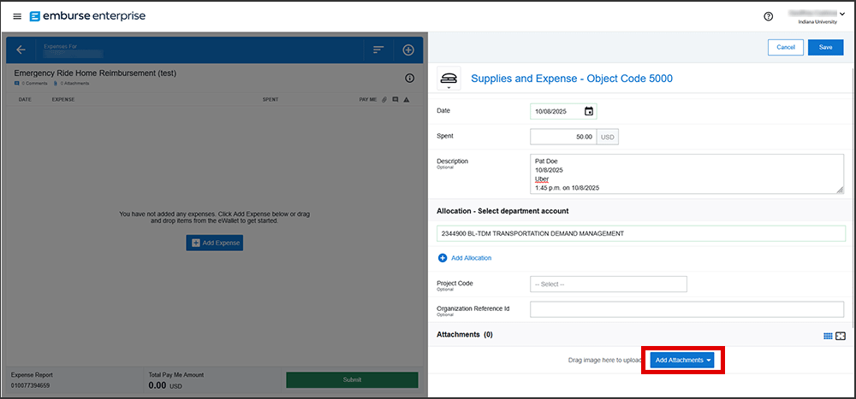The height and width of the screenshot is (399, 856).
Task: Click the help question mark icon
Action: [x=768, y=16]
